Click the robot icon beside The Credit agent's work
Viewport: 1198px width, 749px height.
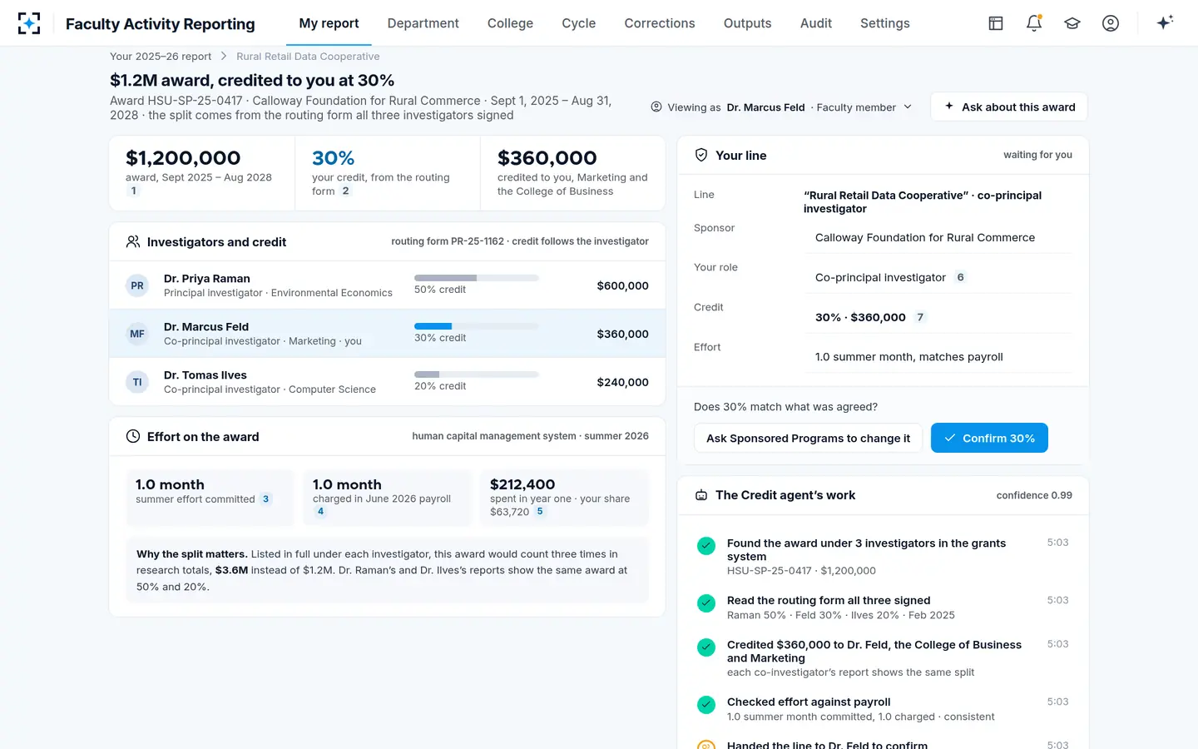pyautogui.click(x=701, y=495)
